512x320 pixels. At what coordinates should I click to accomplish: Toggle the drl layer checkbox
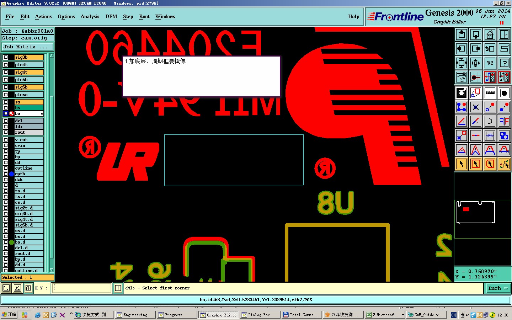click(6, 121)
